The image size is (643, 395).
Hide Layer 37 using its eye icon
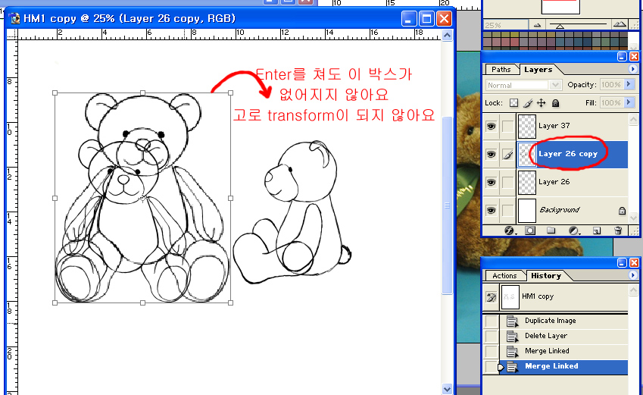[491, 126]
